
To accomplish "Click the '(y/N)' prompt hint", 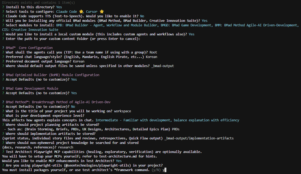I will [156, 170].
